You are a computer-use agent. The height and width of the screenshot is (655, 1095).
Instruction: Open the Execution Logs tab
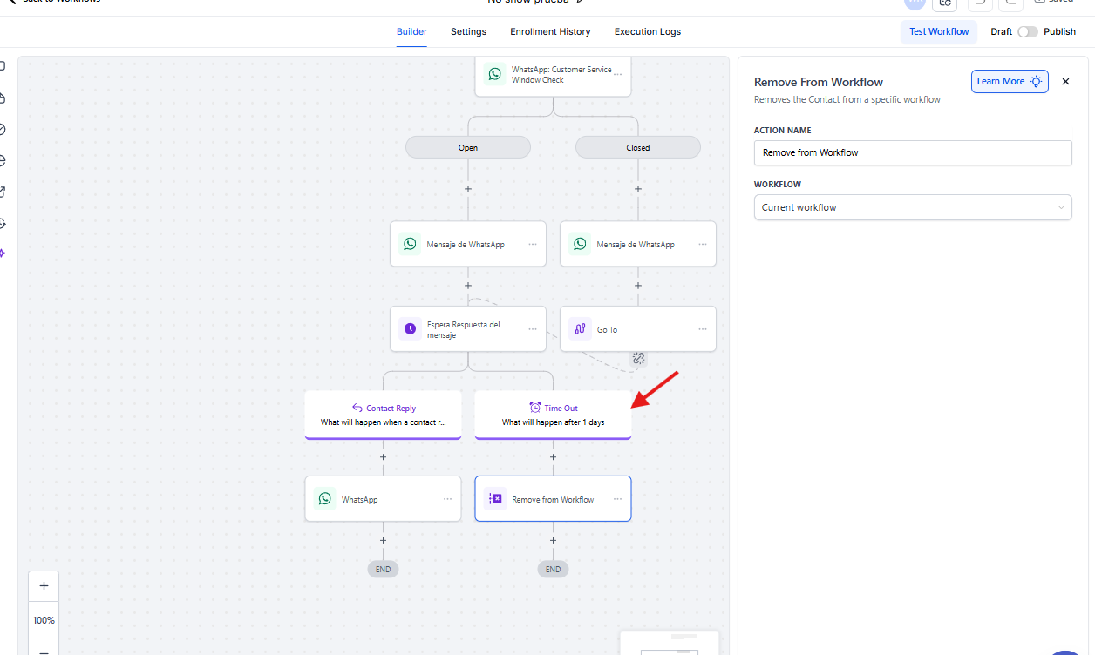(x=647, y=31)
